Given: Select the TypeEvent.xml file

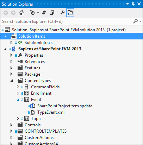Looking at the screenshot, I should pyautogui.click(x=51, y=112).
